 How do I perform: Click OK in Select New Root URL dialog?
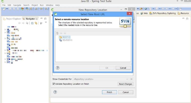[x=107, y=68]
